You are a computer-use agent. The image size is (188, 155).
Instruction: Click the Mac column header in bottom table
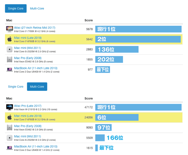[x=9, y=98]
